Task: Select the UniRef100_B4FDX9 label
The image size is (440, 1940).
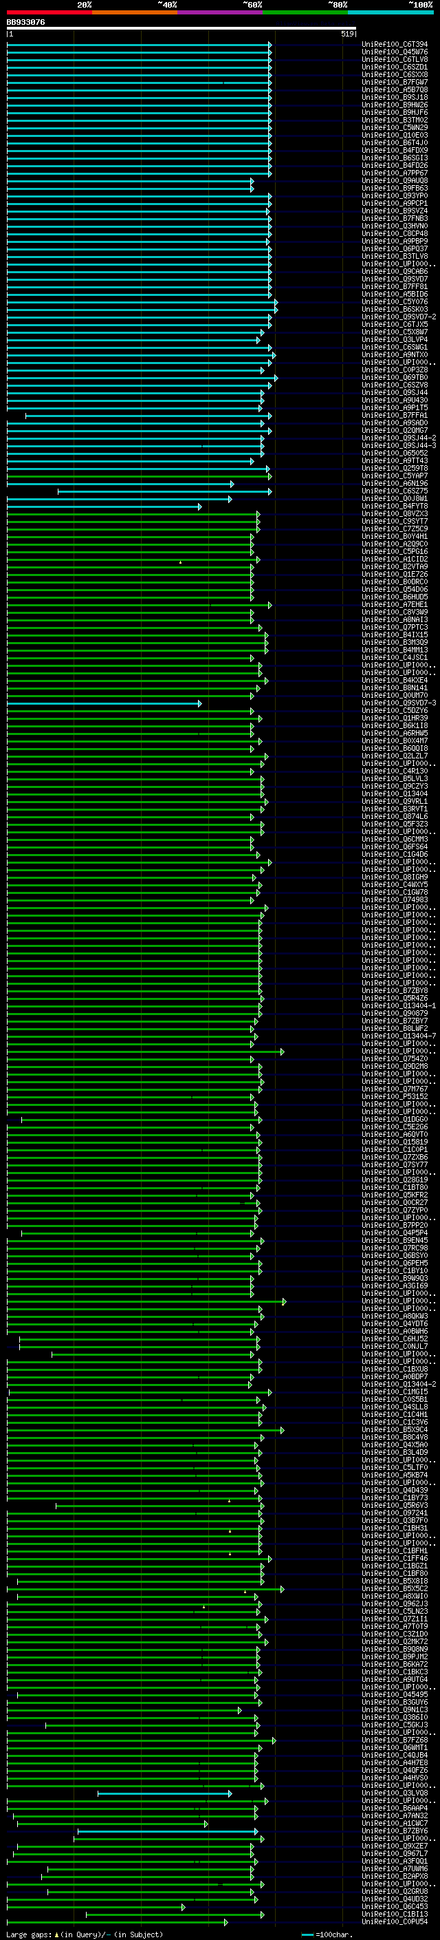Action: click(395, 150)
